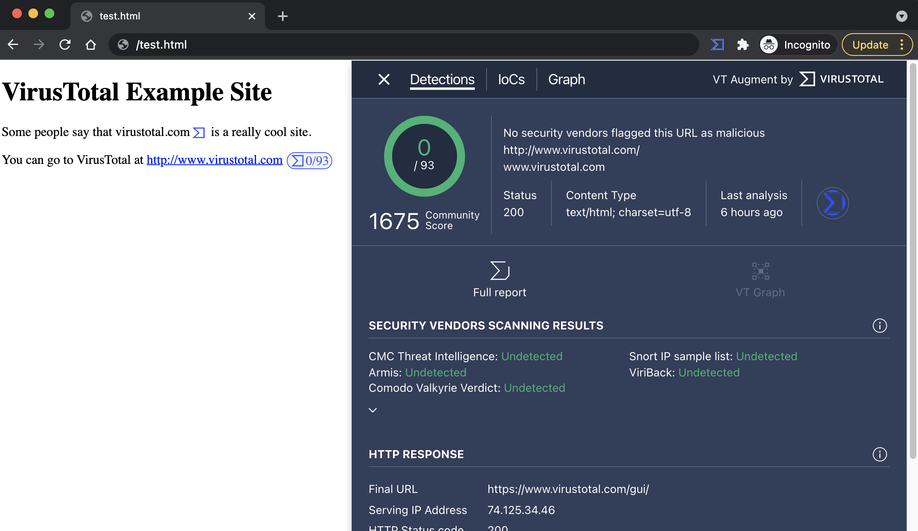Open http://www.virustotal.com hyperlink
The image size is (918, 531).
pyautogui.click(x=214, y=160)
